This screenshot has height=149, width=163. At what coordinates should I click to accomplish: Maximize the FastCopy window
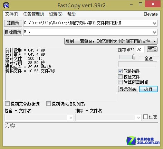point(141,4)
